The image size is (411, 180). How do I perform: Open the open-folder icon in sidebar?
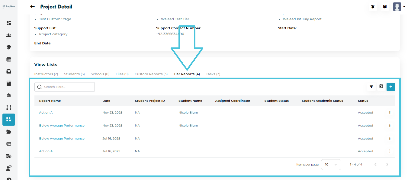point(9,132)
